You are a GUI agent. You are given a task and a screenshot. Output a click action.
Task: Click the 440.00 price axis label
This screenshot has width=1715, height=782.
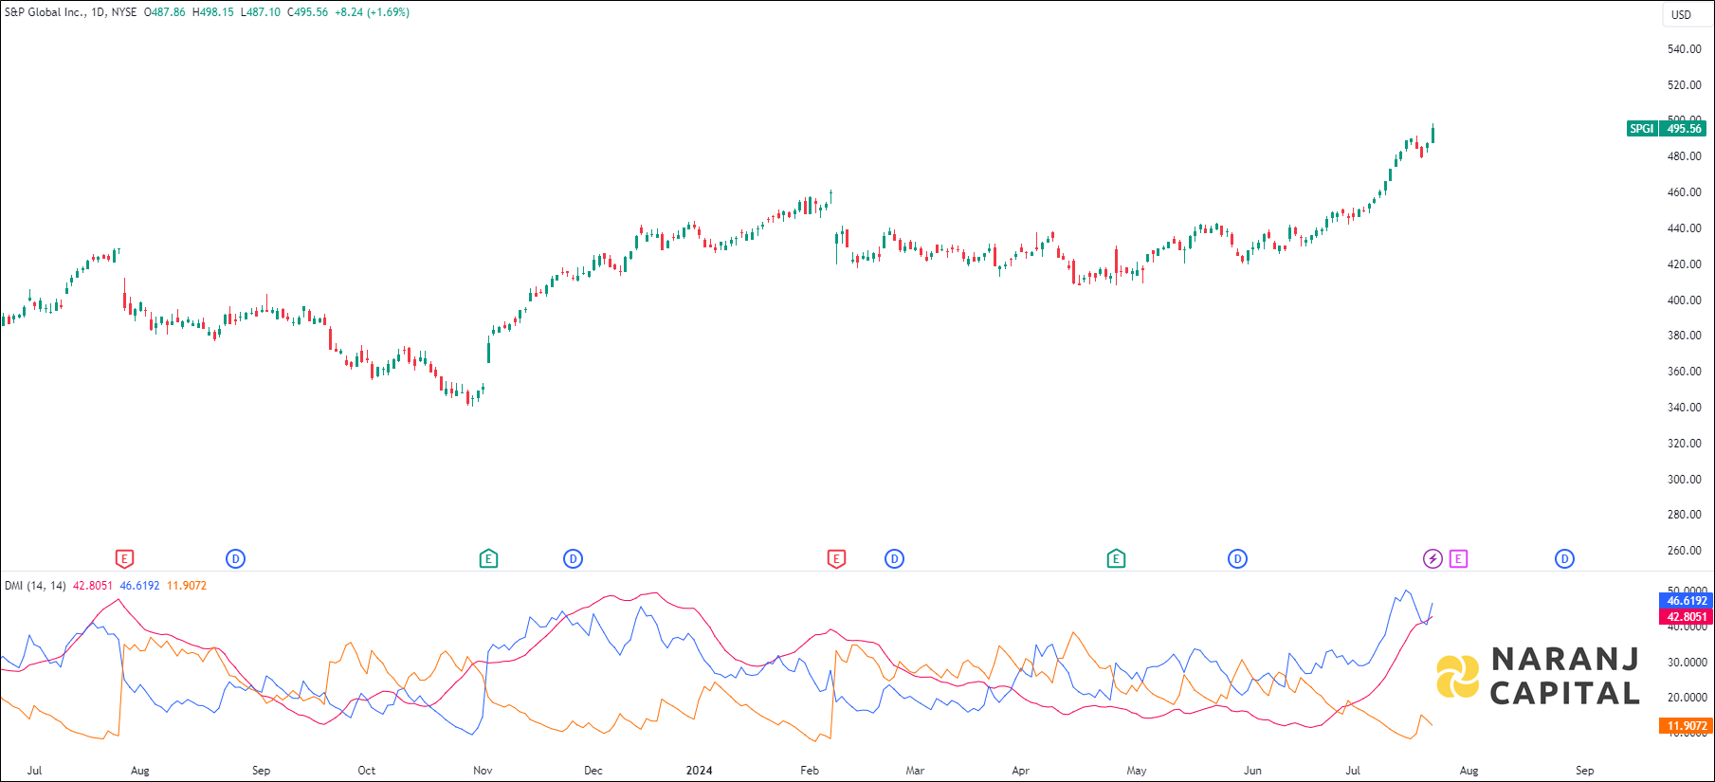pyautogui.click(x=1685, y=228)
